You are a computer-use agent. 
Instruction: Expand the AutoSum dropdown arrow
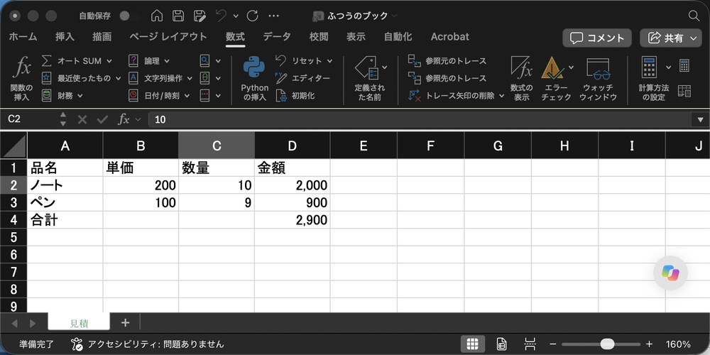point(110,60)
